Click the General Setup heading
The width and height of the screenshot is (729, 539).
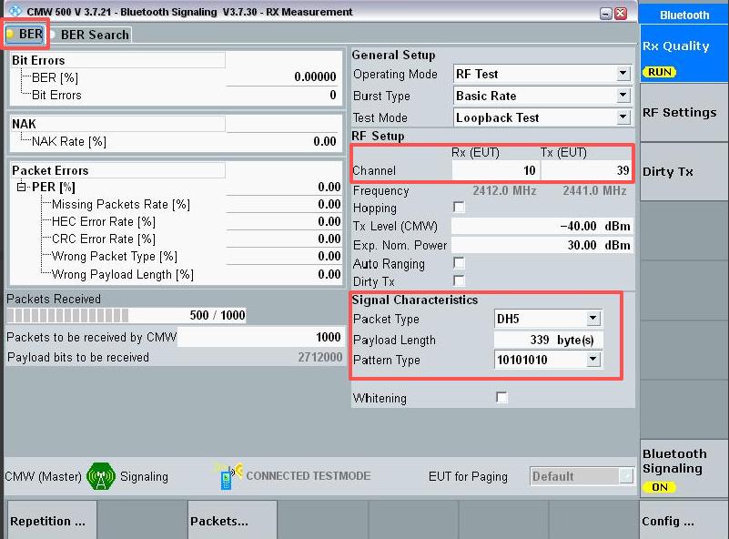pyautogui.click(x=393, y=55)
